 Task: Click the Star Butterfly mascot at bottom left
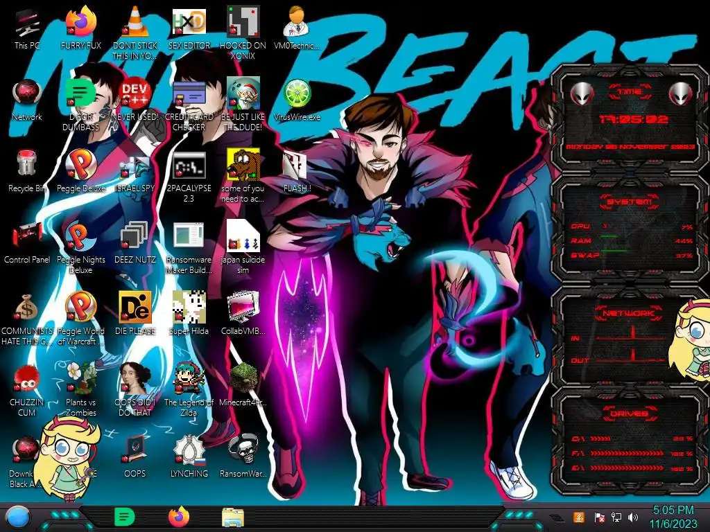pyautogui.click(x=66, y=459)
